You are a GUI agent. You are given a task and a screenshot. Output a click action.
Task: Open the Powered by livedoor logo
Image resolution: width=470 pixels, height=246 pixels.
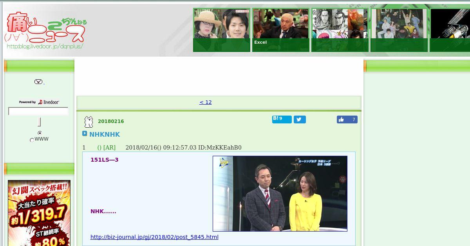point(39,102)
